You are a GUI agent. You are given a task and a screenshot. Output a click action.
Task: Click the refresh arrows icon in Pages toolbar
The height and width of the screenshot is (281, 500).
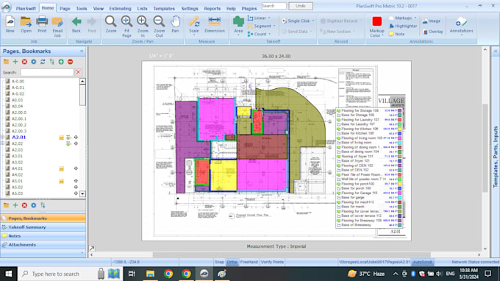click(x=43, y=62)
